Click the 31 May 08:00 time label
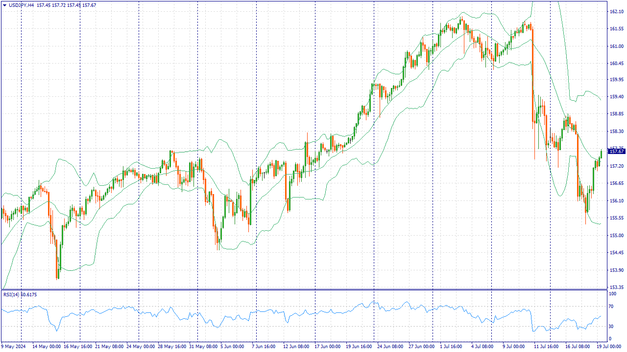 click(x=203, y=347)
